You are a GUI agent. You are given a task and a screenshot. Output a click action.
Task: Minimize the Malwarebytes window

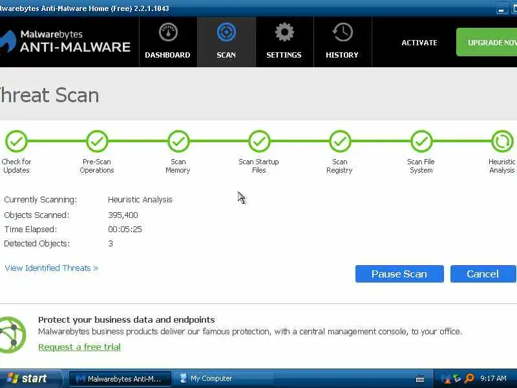coord(501,9)
